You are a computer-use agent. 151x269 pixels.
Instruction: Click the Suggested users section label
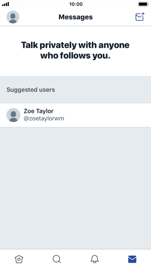pos(31,90)
